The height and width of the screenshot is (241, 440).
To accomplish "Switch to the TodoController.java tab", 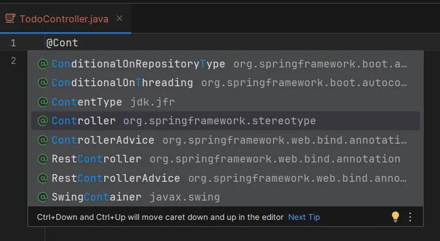I will point(63,19).
